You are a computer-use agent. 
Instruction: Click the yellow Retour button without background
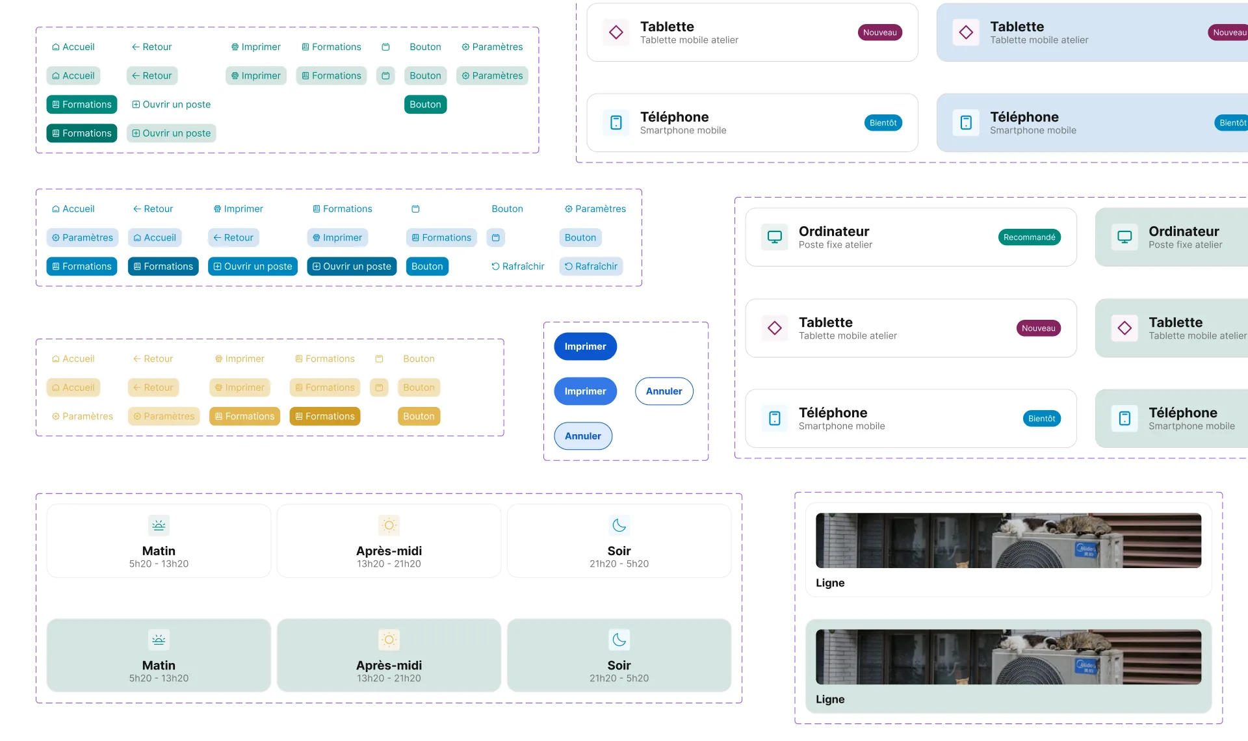point(153,359)
